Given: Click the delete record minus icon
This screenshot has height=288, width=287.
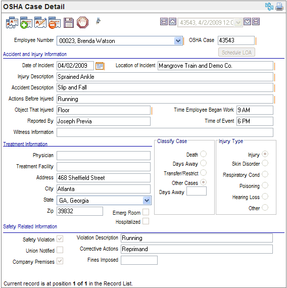Looking at the screenshot, I should [x=55, y=23].
